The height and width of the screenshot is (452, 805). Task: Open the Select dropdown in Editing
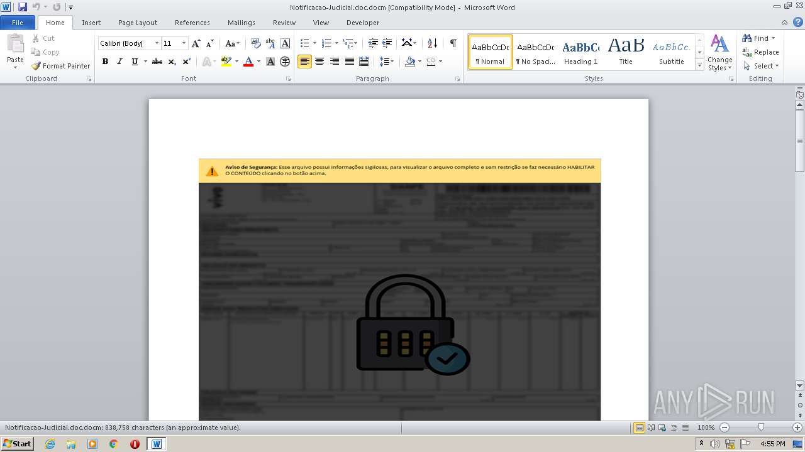[x=760, y=66]
